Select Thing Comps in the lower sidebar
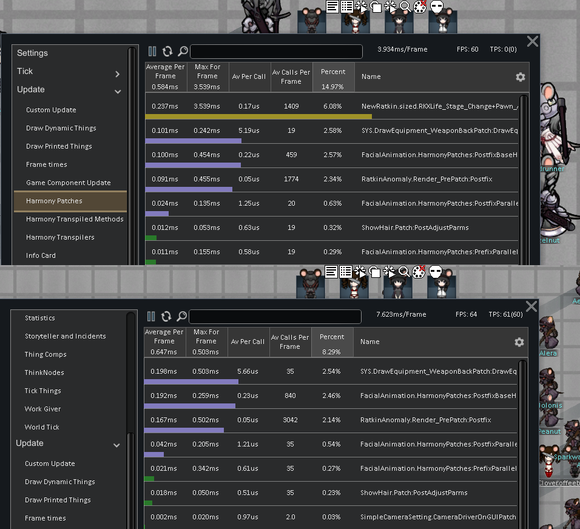 (46, 354)
